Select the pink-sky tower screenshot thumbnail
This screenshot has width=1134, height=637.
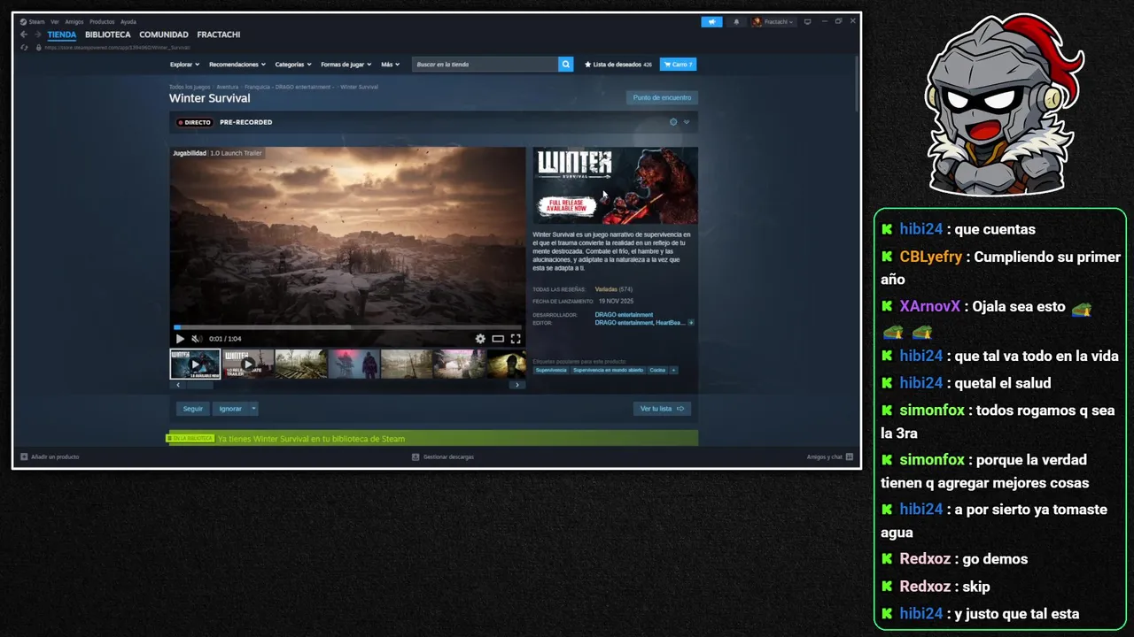tap(353, 364)
